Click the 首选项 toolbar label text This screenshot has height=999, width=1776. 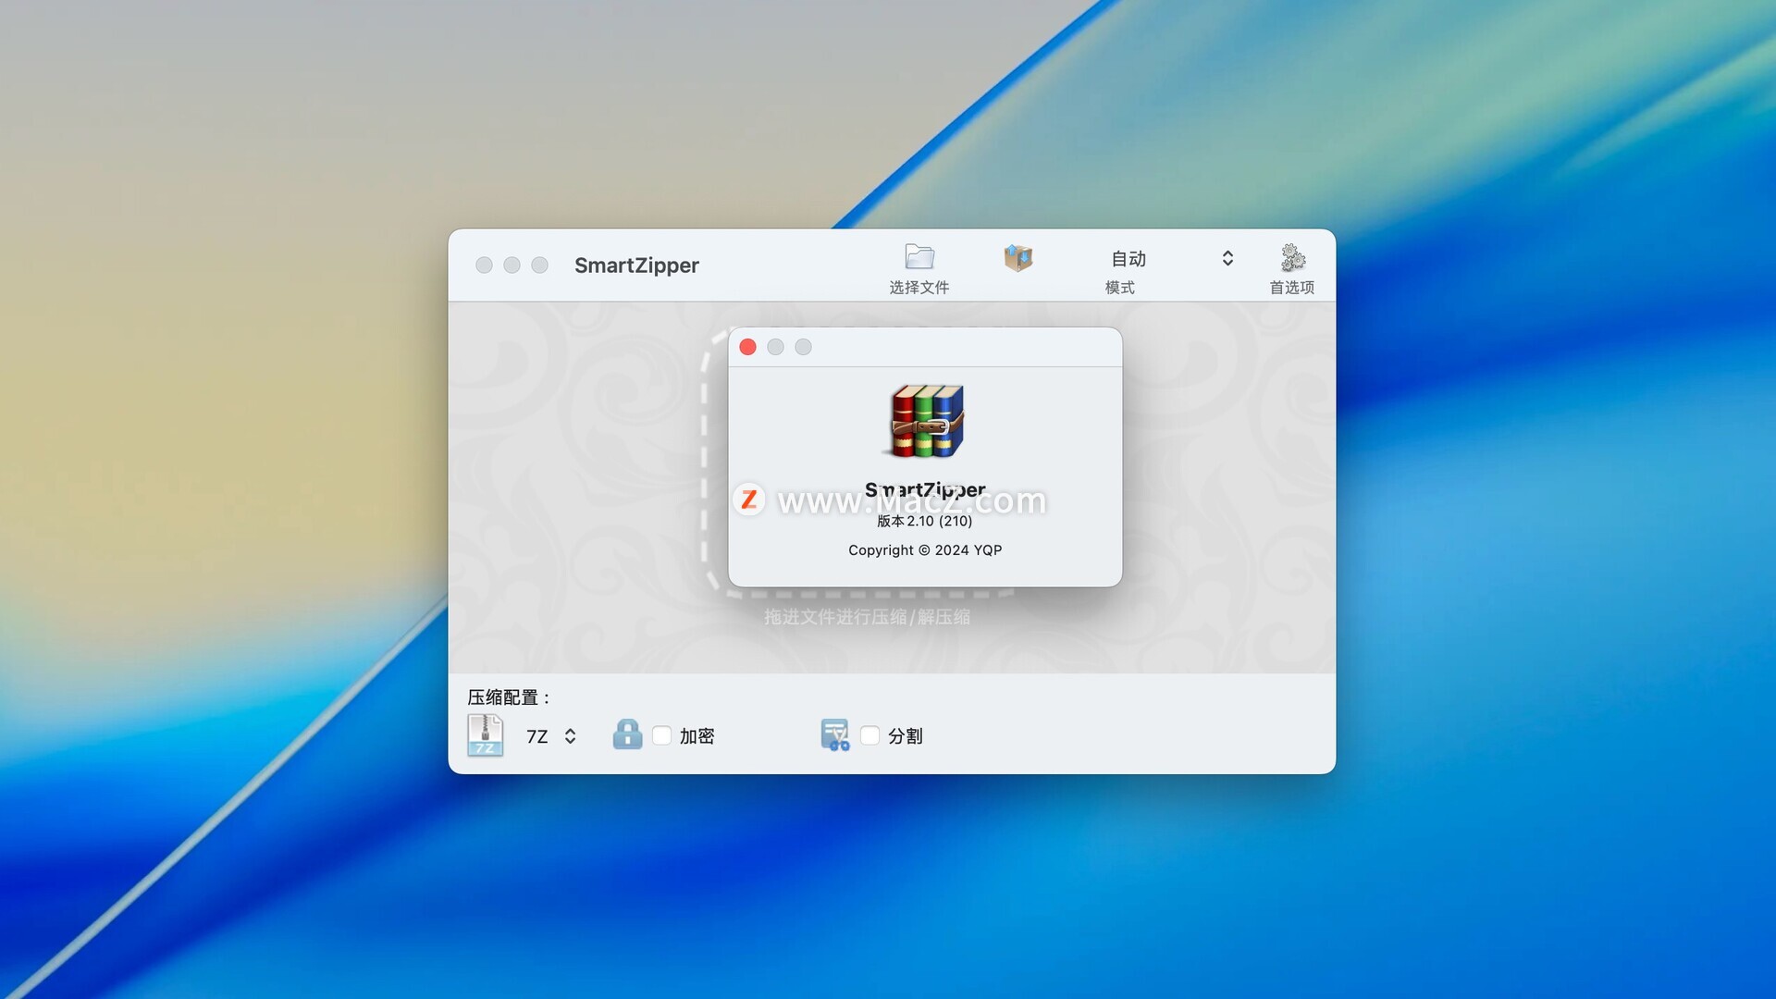click(1291, 288)
